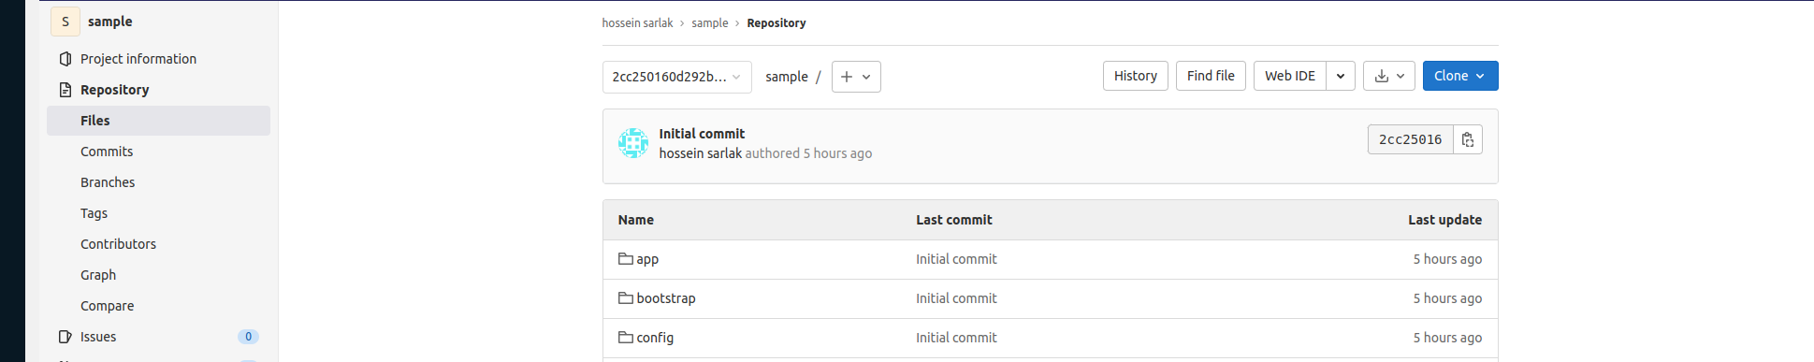1814x362 pixels.
Task: Open the Web IDE button
Action: click(x=1290, y=76)
